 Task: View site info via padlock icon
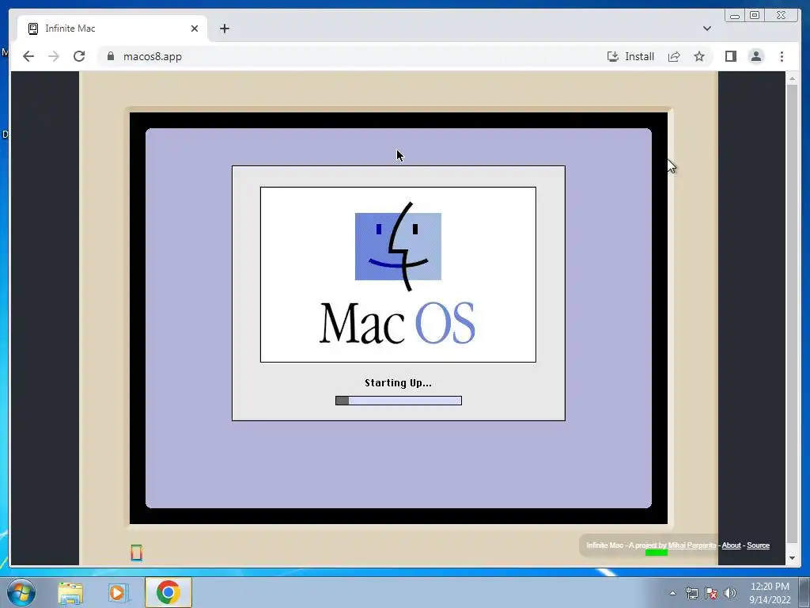coord(111,56)
